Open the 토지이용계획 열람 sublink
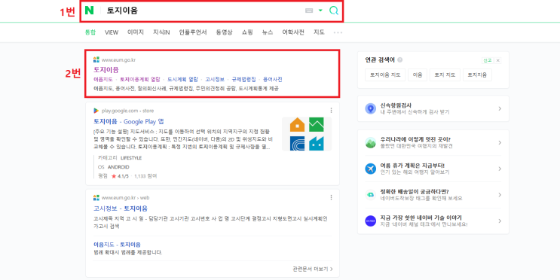The height and width of the screenshot is (280, 560). (x=140, y=79)
